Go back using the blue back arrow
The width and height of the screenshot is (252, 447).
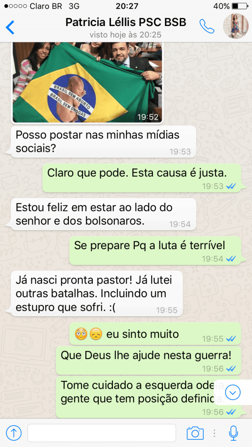[x=10, y=27]
